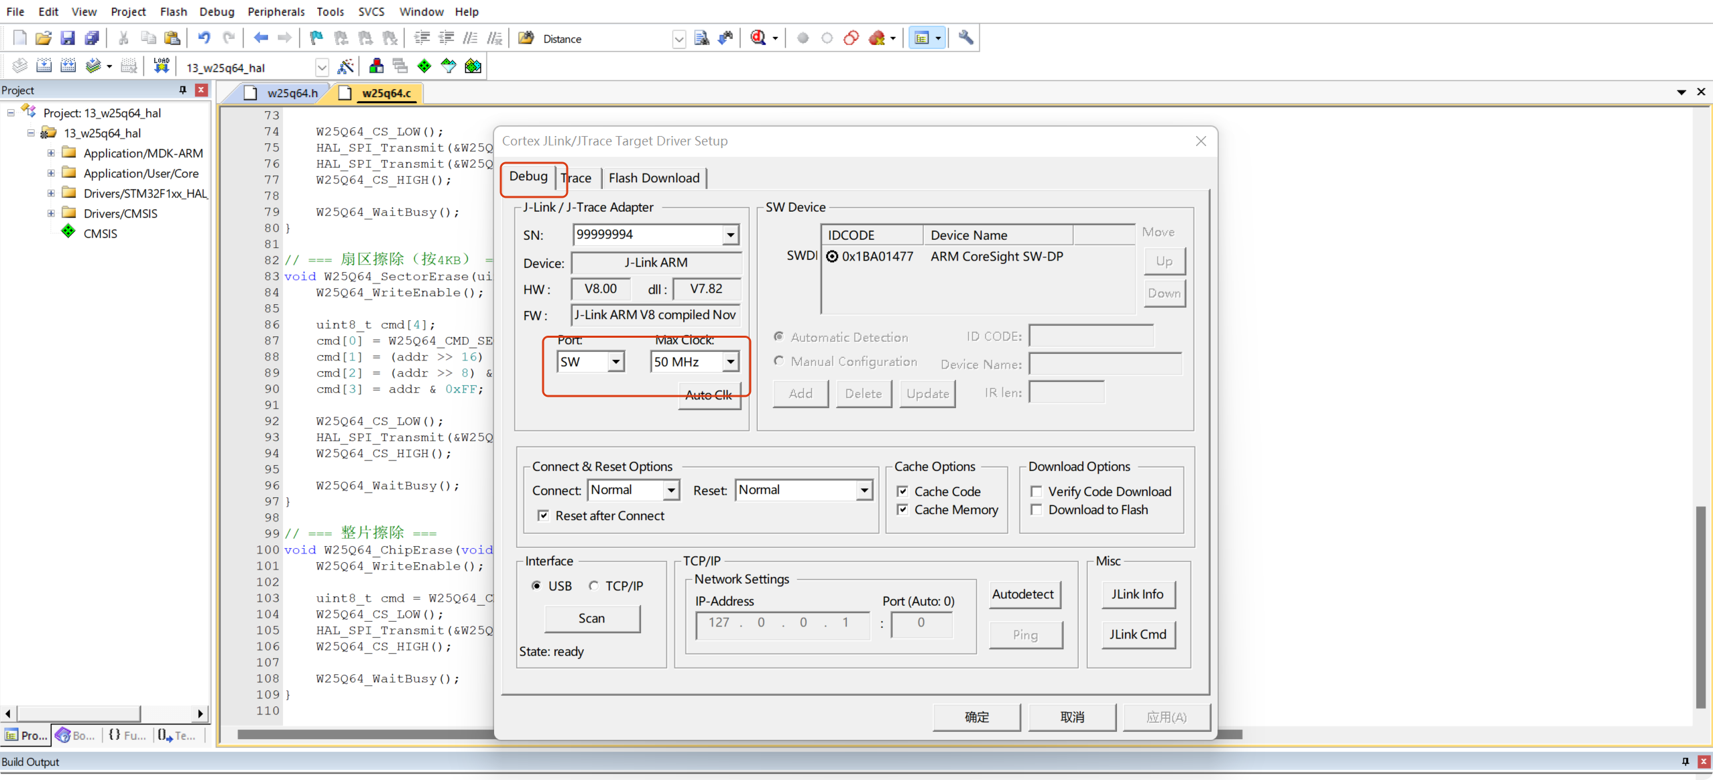The image size is (1713, 780).
Task: Open Options for Target via the wand icon
Action: [x=347, y=66]
